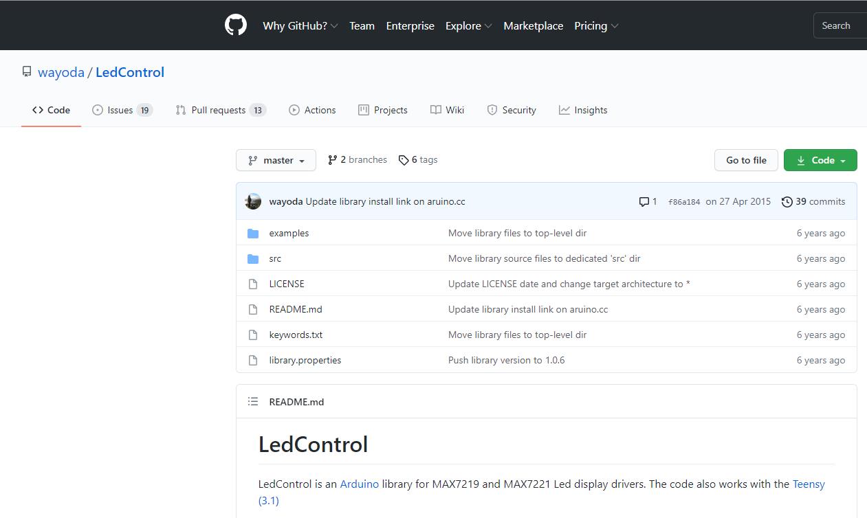Open examples row commit 'Move library files to top-level dir'

click(517, 233)
